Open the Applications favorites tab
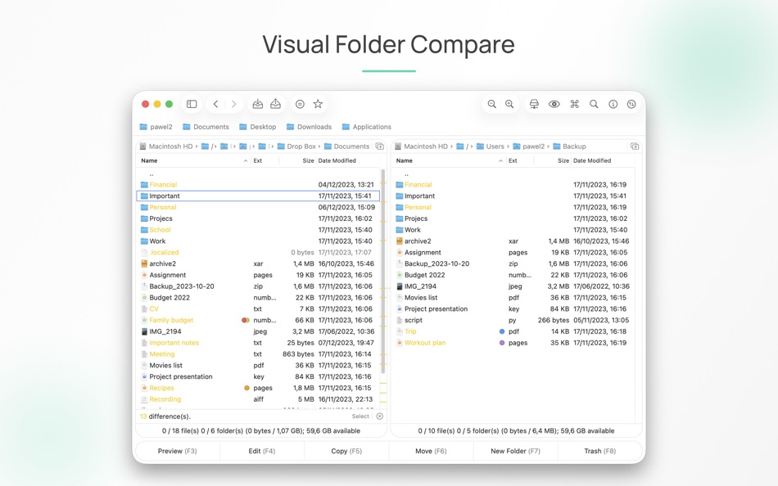Viewport: 778px width, 486px height. (370, 127)
